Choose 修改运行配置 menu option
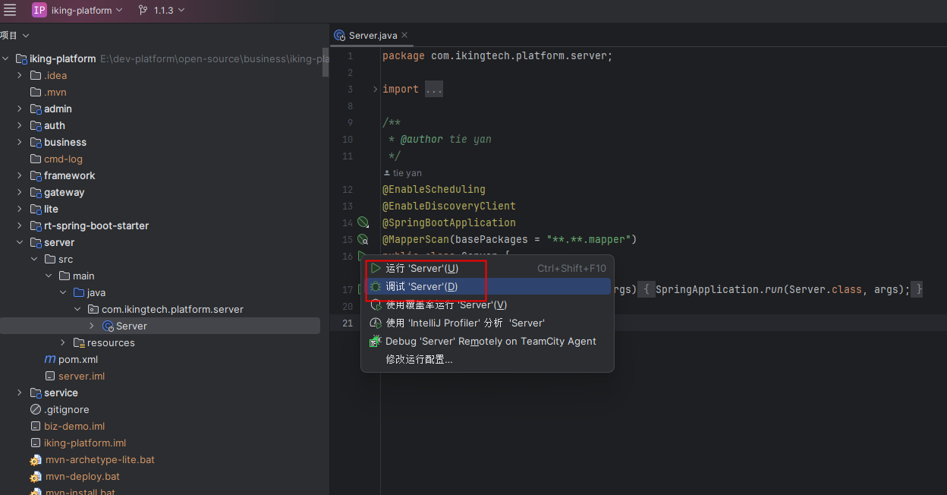Viewport: 947px width, 495px height. tap(419, 359)
